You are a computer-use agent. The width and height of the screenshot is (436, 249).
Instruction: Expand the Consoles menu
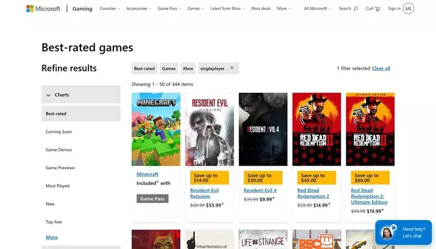(110, 9)
